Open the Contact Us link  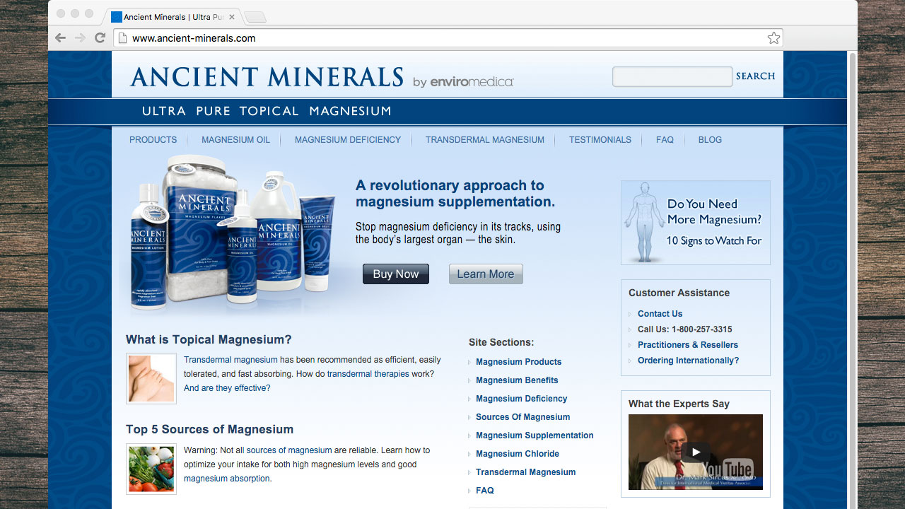click(x=660, y=314)
